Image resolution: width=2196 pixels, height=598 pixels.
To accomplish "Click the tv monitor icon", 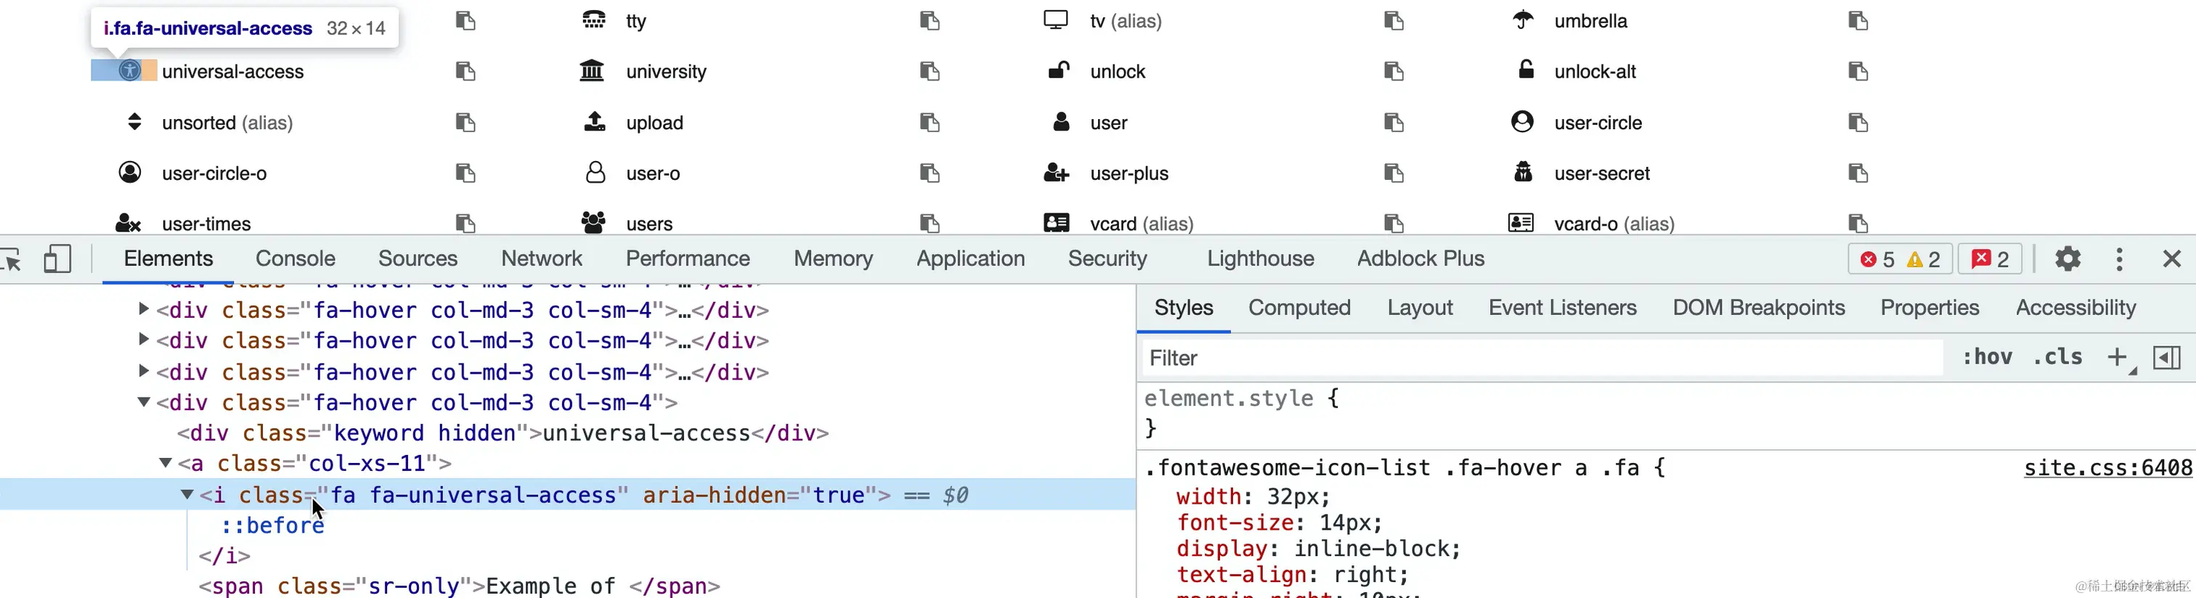I will 1055,20.
